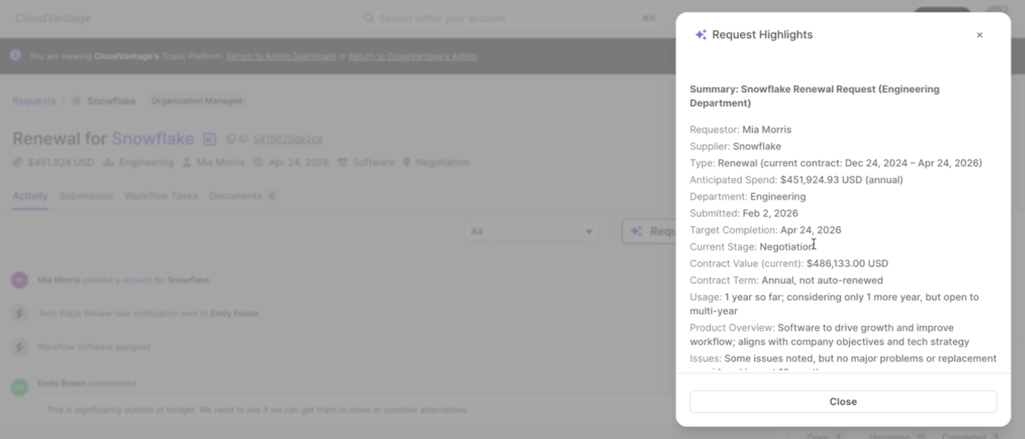This screenshot has height=439, width=1025.
Task: Click the Snowflake breadcrumb item
Action: point(111,101)
